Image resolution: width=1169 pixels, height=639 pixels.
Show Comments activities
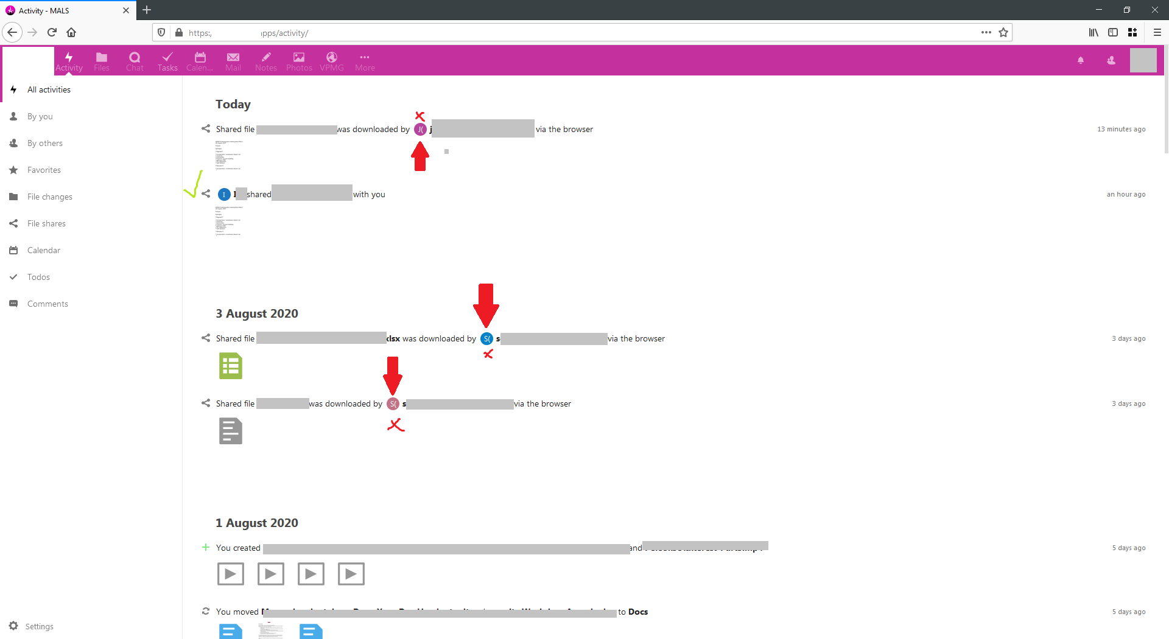click(91, 304)
